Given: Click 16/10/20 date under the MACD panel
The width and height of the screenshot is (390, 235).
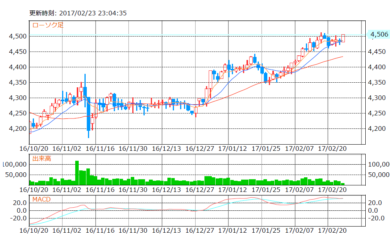Looking at the screenshot, I should (x=34, y=230).
